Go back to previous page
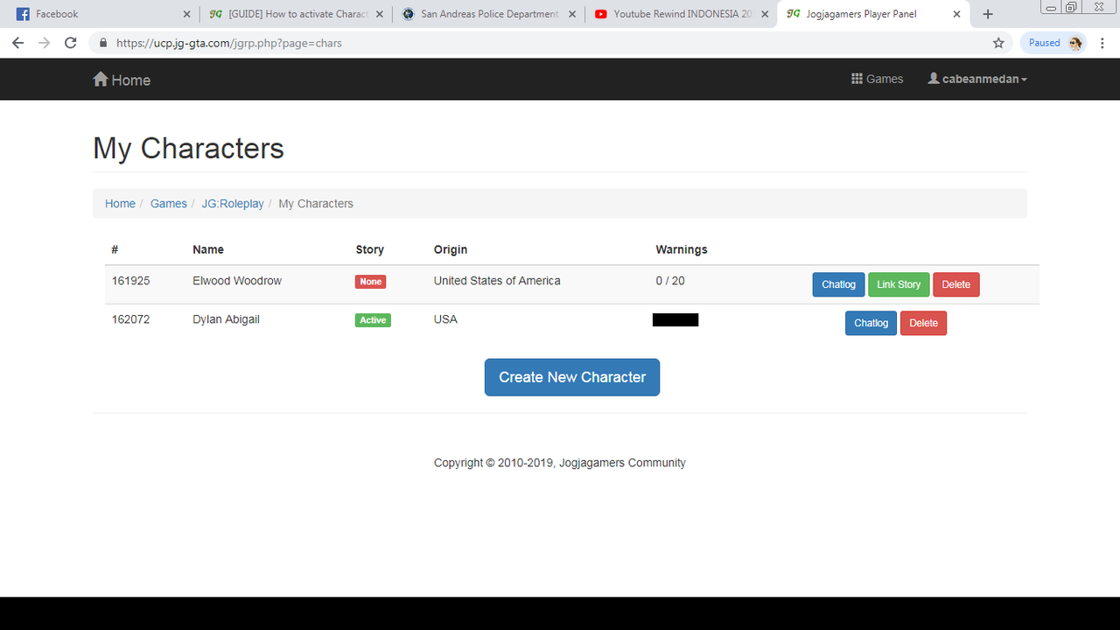The image size is (1120, 630). 17,43
